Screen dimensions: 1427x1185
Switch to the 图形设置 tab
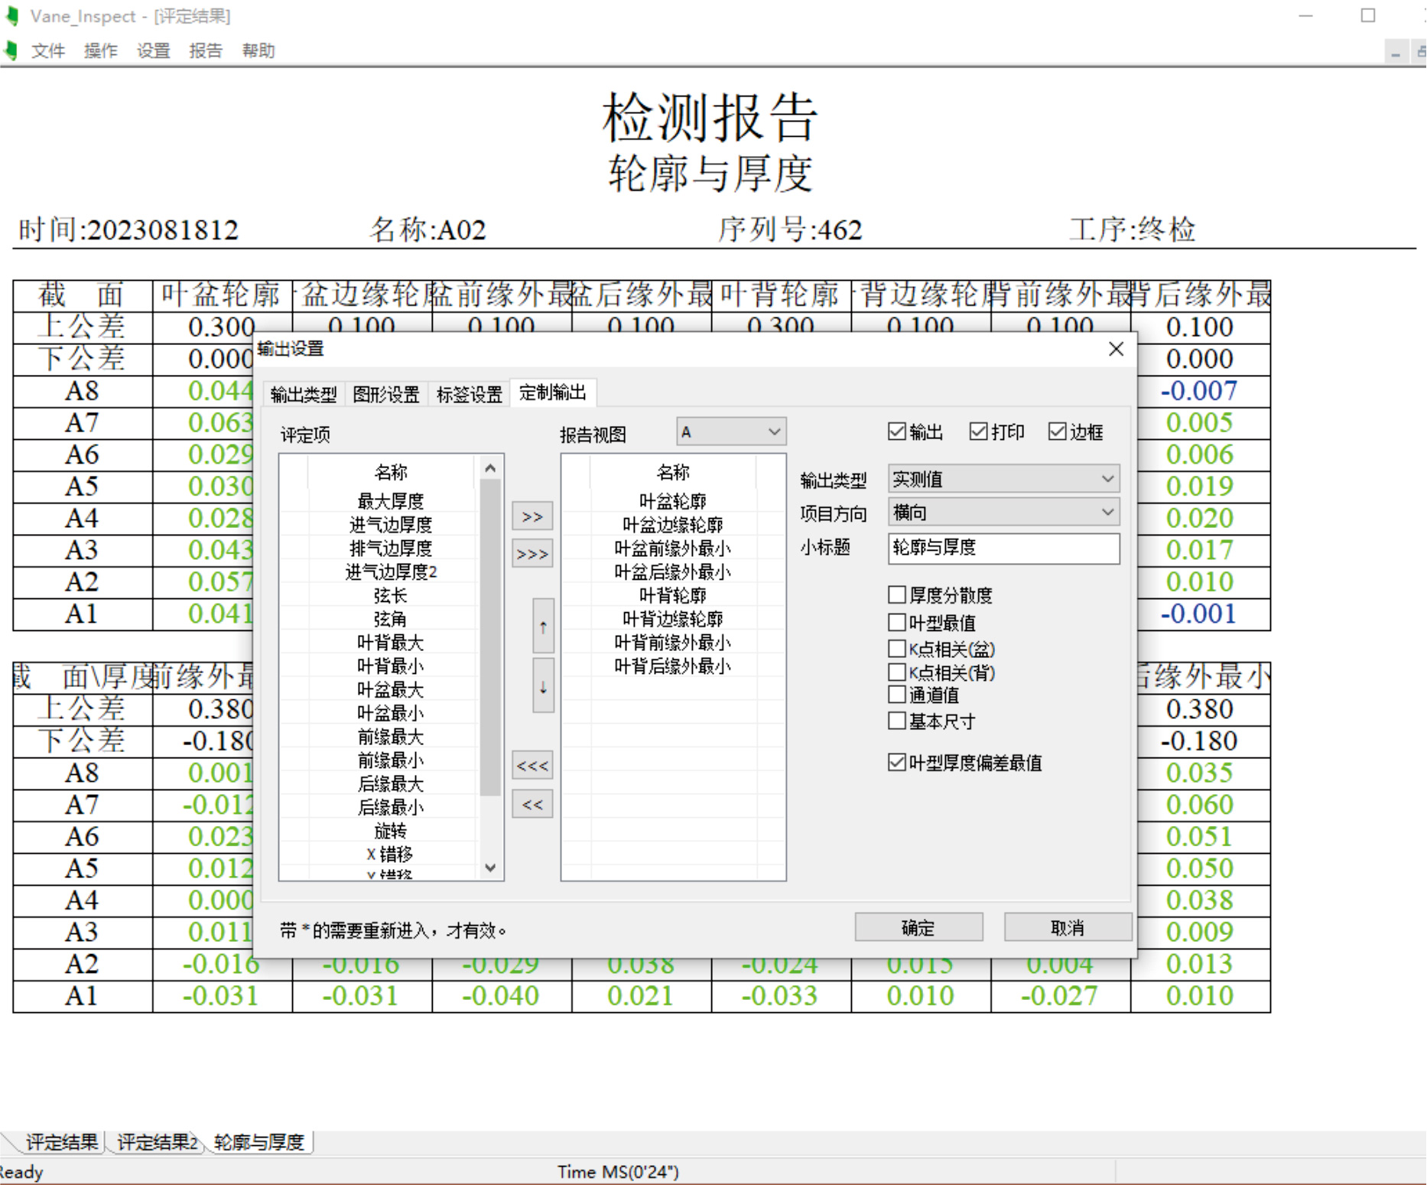click(x=386, y=394)
